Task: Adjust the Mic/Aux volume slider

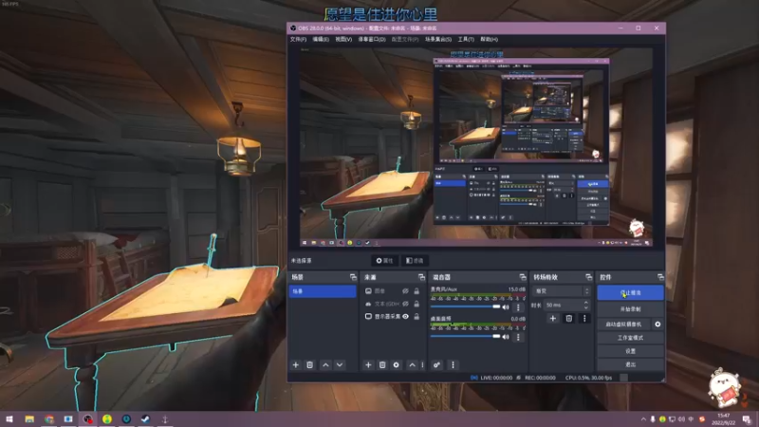Action: pyautogui.click(x=465, y=306)
